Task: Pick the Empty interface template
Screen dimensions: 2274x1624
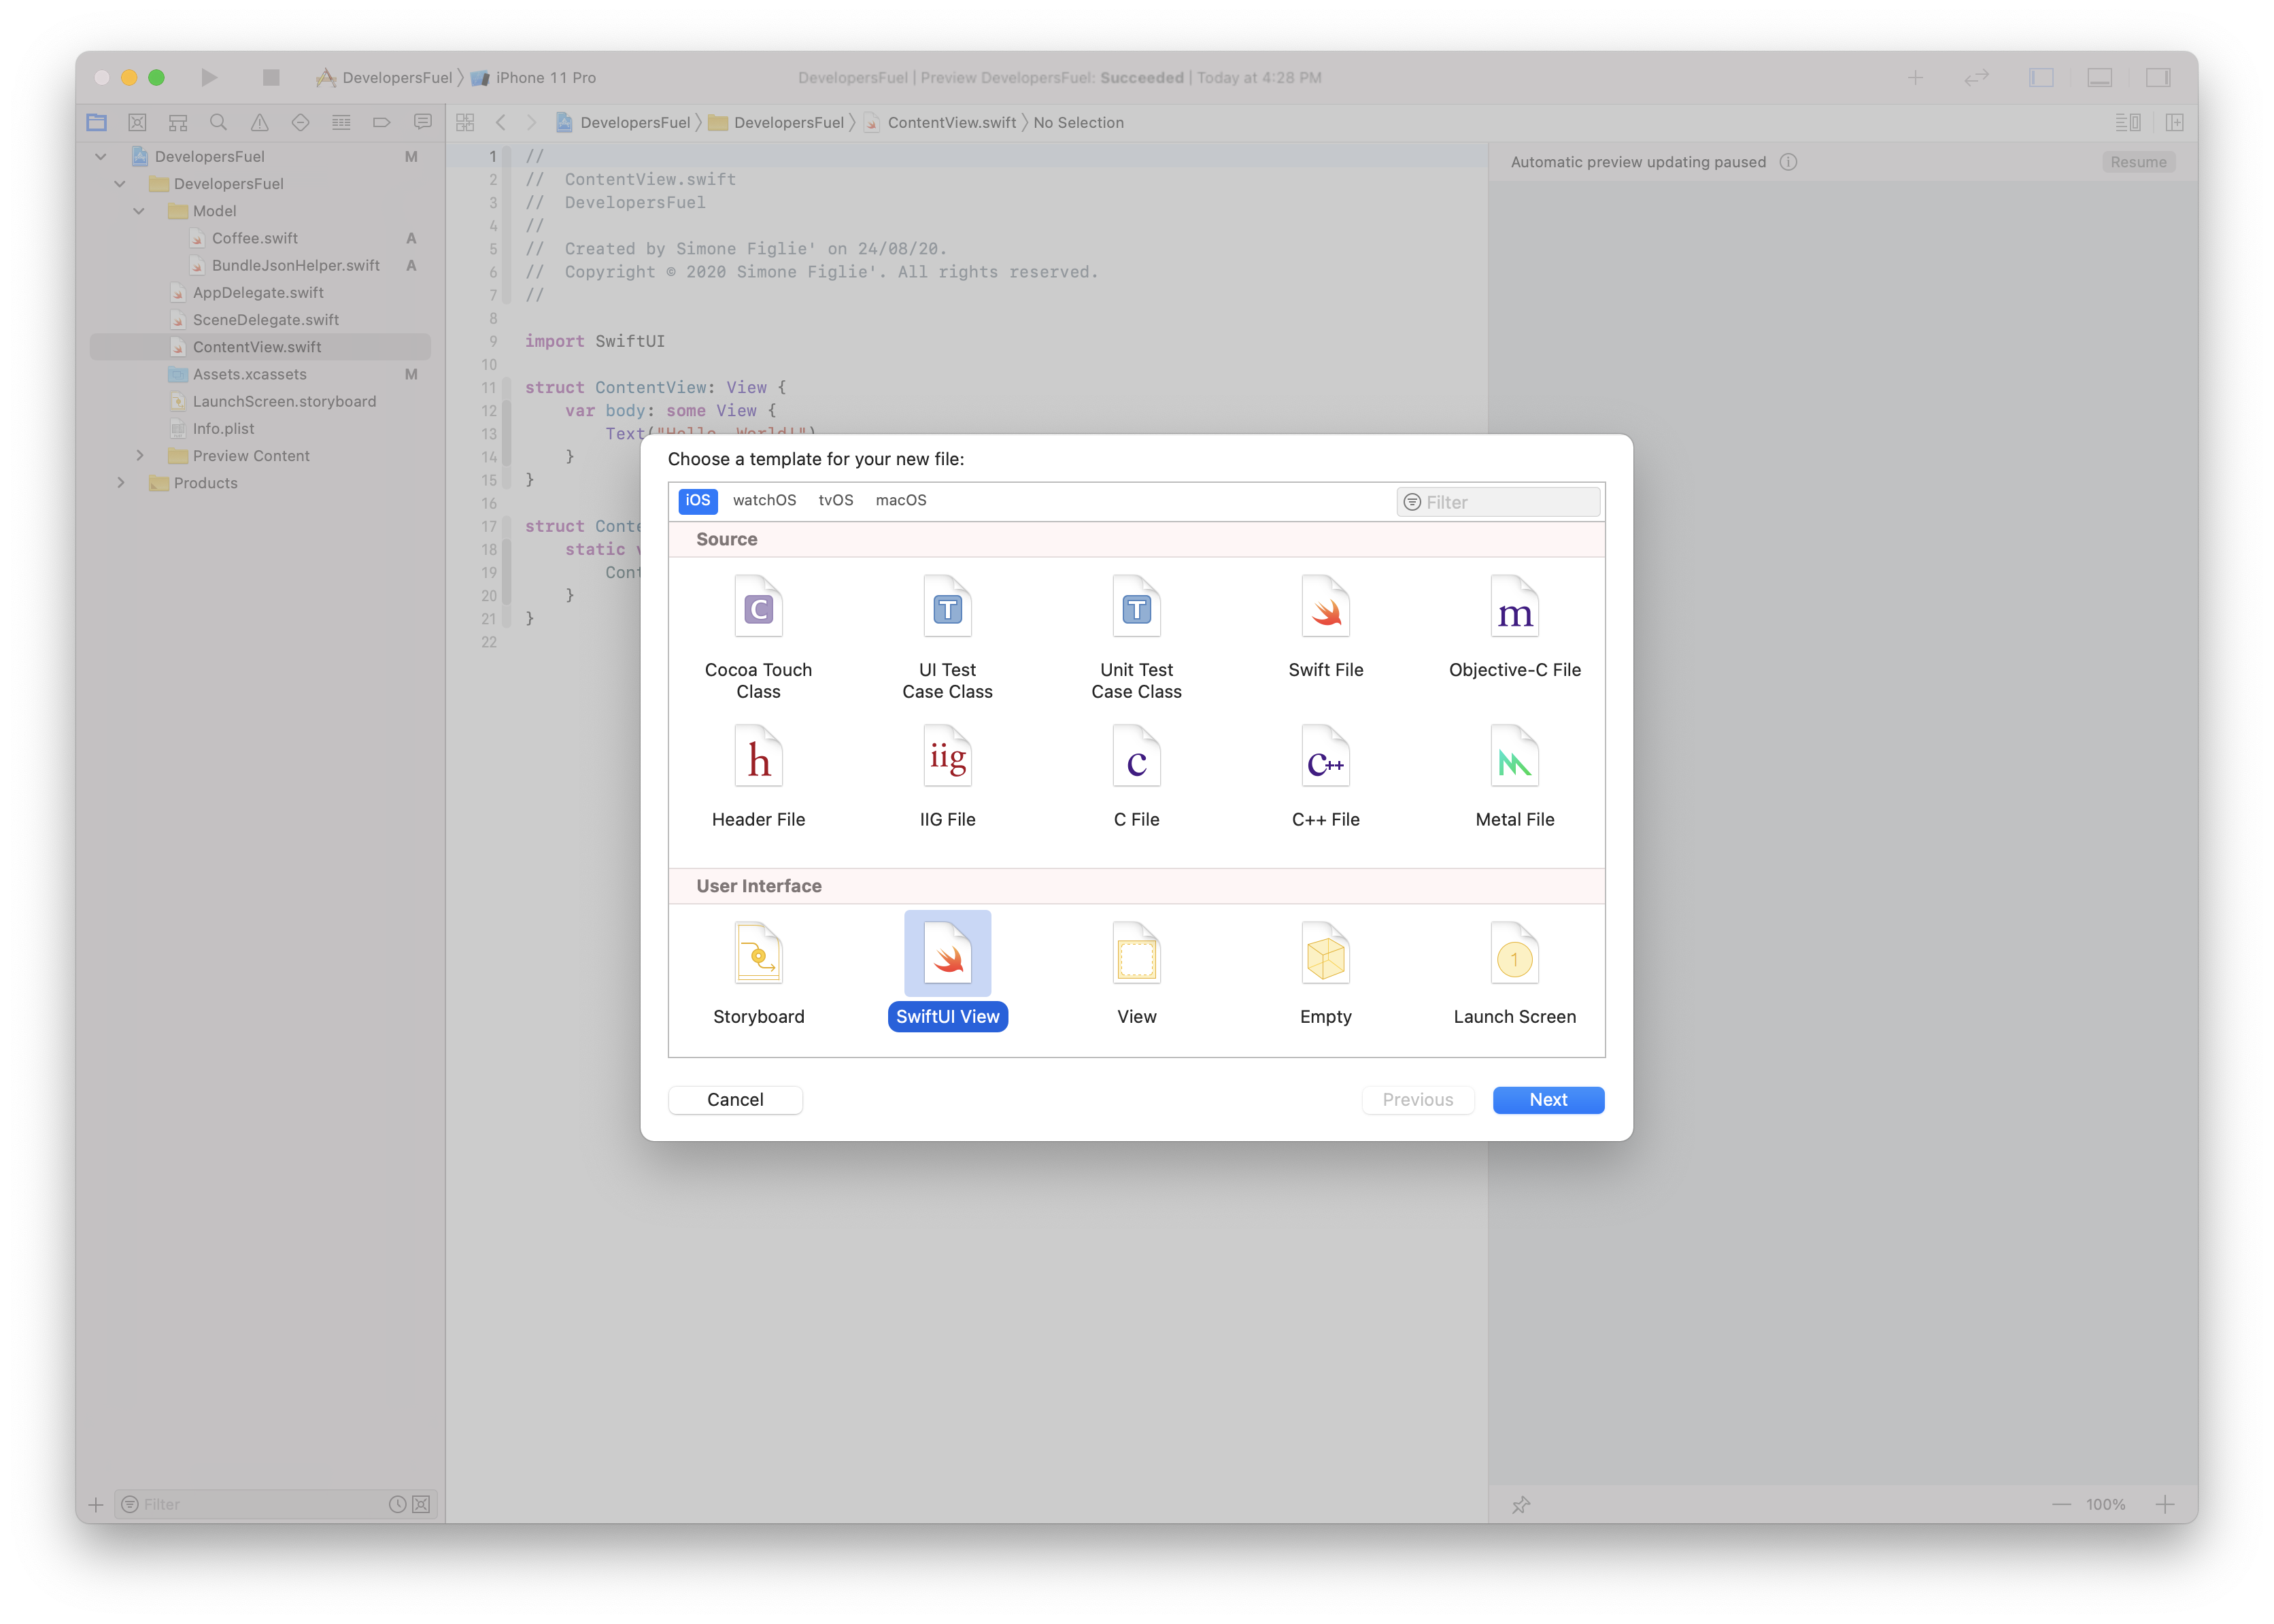Action: pyautogui.click(x=1325, y=973)
